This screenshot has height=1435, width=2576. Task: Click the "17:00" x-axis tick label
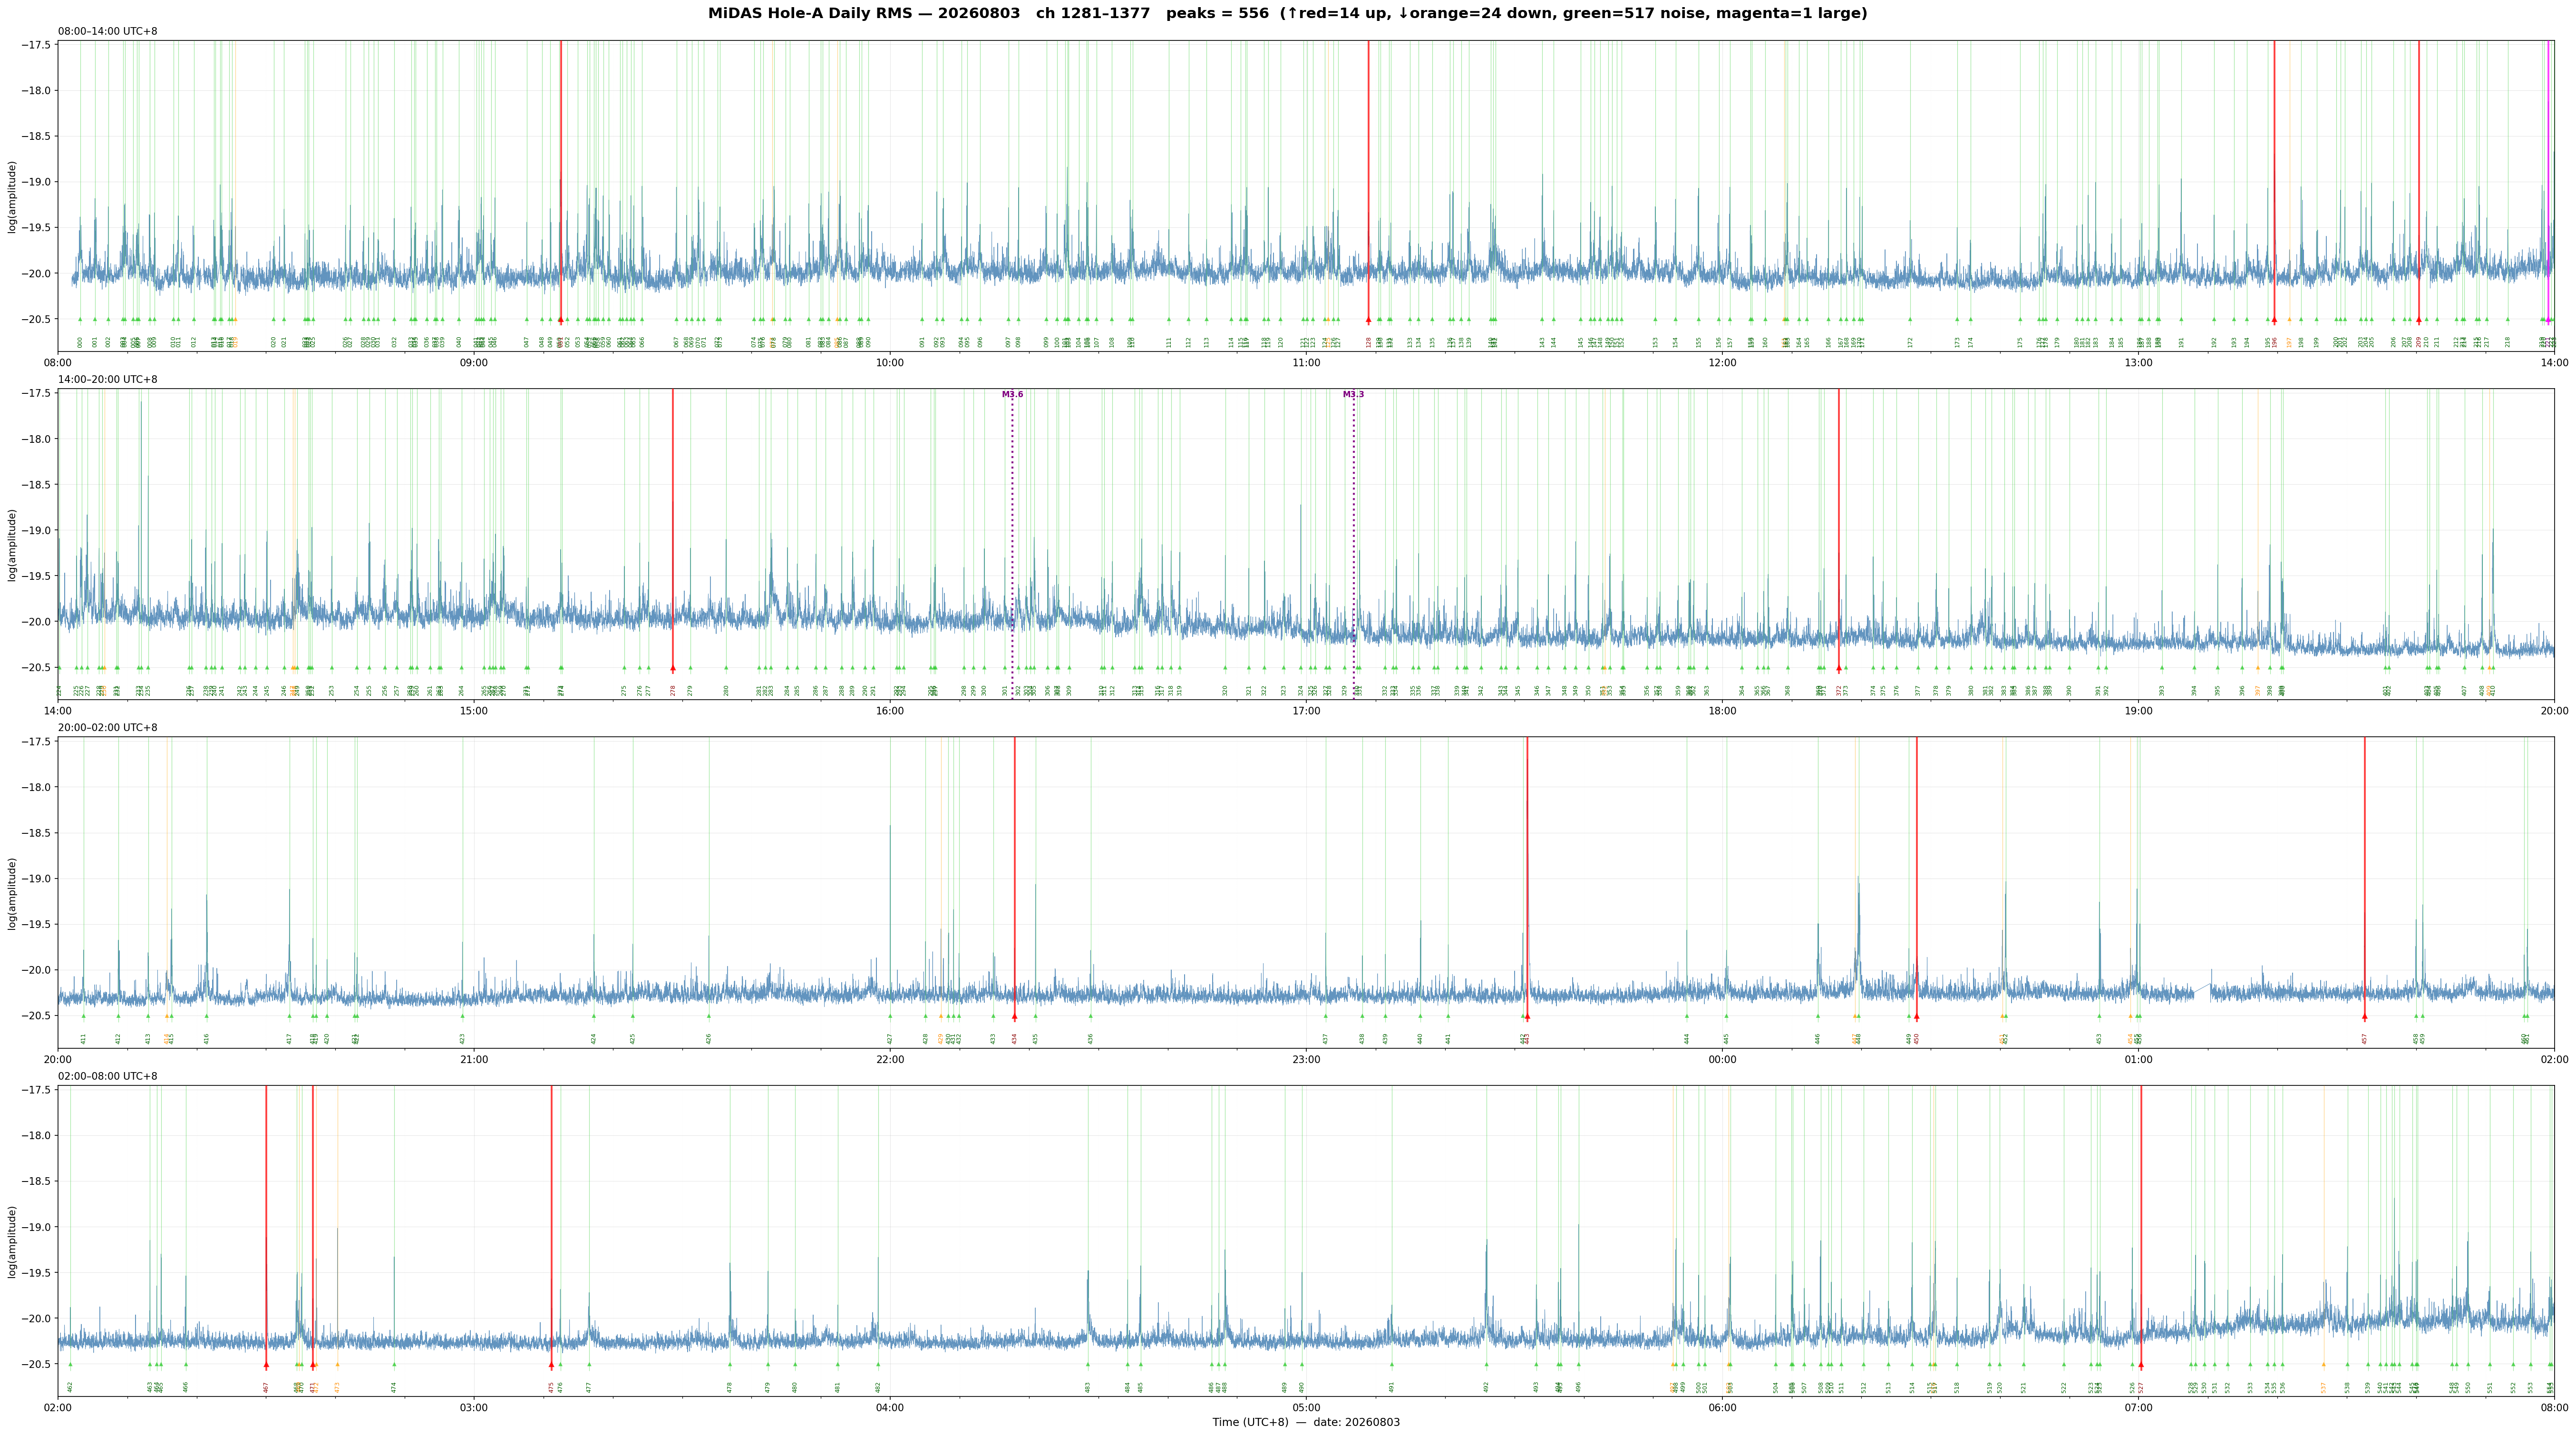[1306, 711]
